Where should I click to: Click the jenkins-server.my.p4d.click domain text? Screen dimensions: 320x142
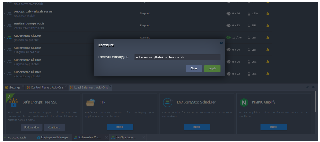(x=29, y=28)
